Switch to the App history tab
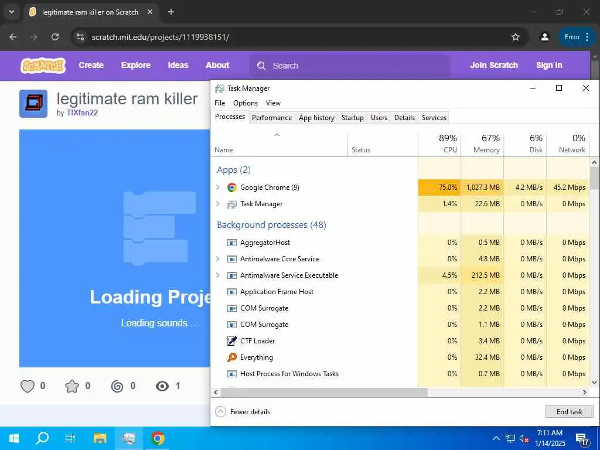 (x=316, y=117)
